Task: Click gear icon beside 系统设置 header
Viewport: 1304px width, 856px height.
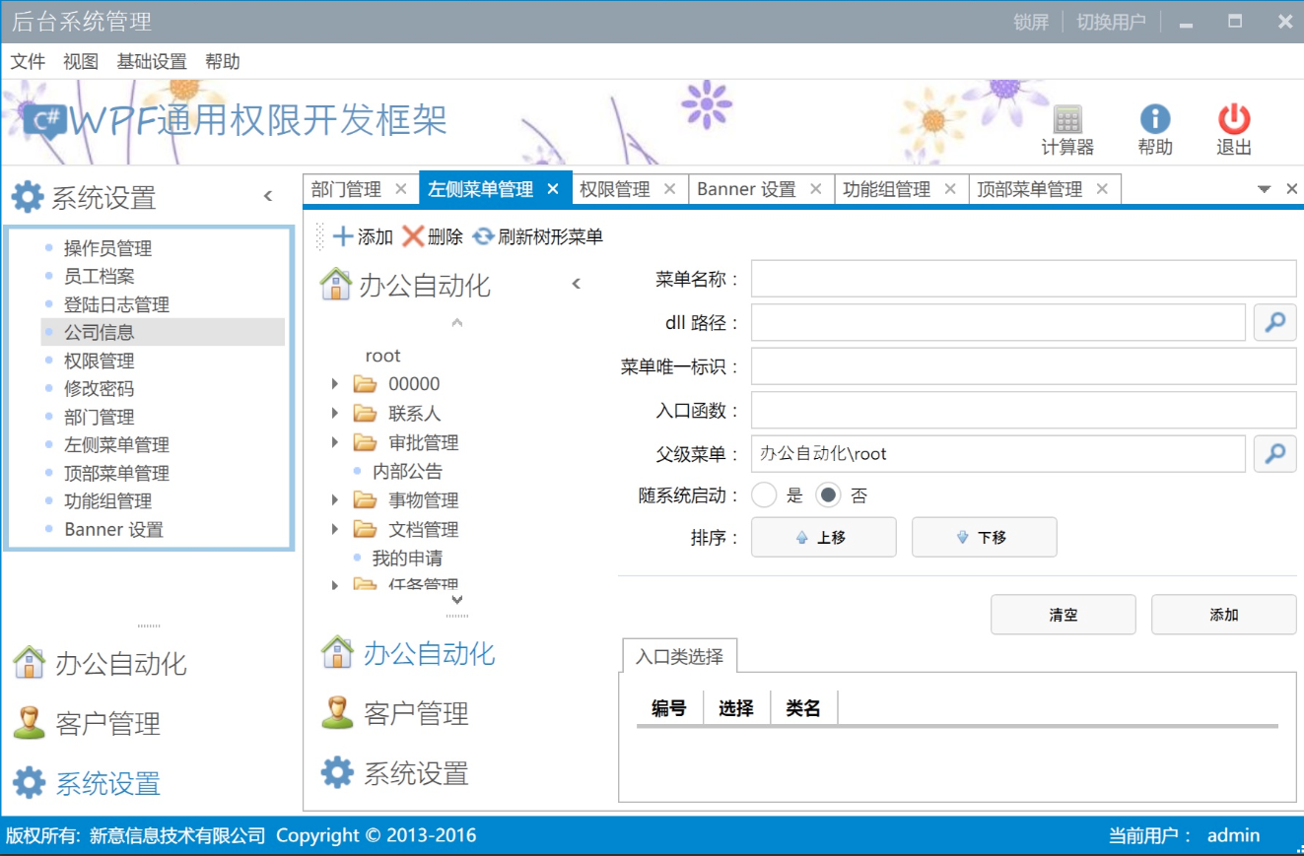Action: 28,197
